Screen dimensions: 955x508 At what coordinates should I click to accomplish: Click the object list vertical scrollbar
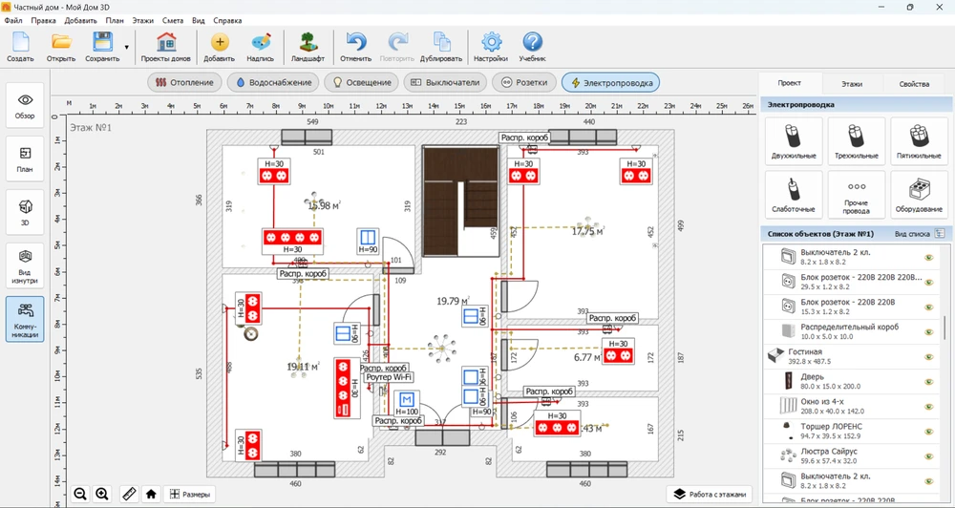point(945,328)
